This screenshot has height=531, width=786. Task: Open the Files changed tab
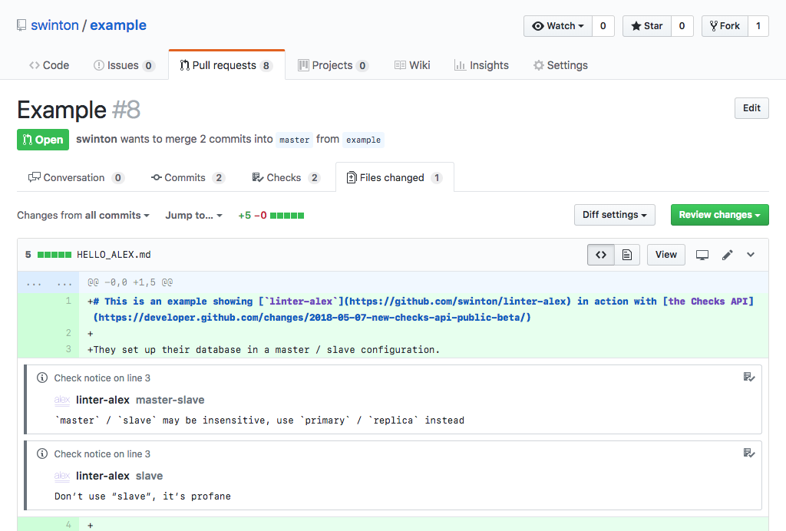pos(395,177)
